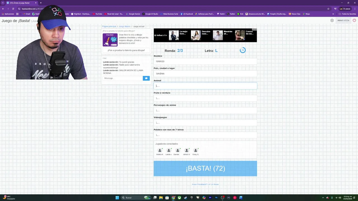The height and width of the screenshot is (201, 358).
Task: Click the Have Feedback? Let Us Know link
Action: coord(205,184)
